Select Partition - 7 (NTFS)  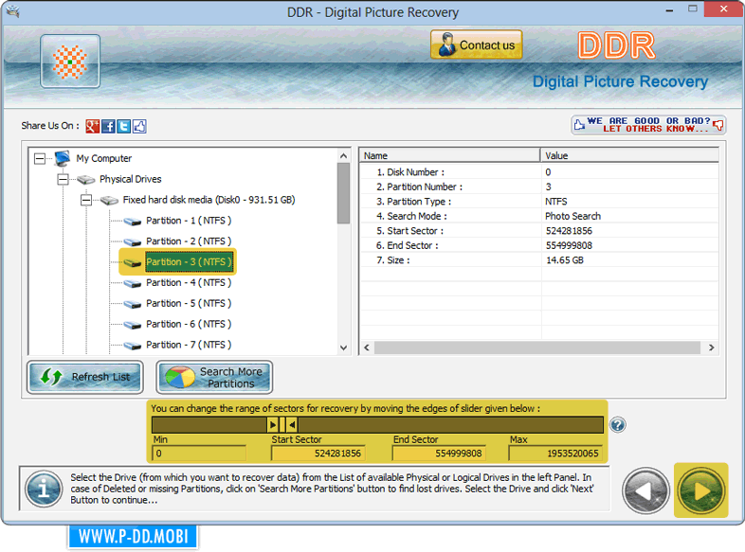click(x=189, y=345)
